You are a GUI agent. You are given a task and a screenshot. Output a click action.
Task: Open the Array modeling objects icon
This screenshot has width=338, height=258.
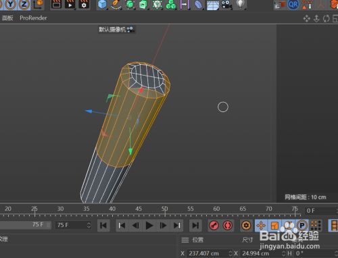pyautogui.click(x=157, y=5)
